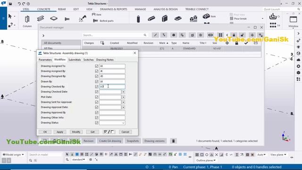The image size is (302, 170).
Task: Click the redo icon in title bar
Action: point(24,4)
